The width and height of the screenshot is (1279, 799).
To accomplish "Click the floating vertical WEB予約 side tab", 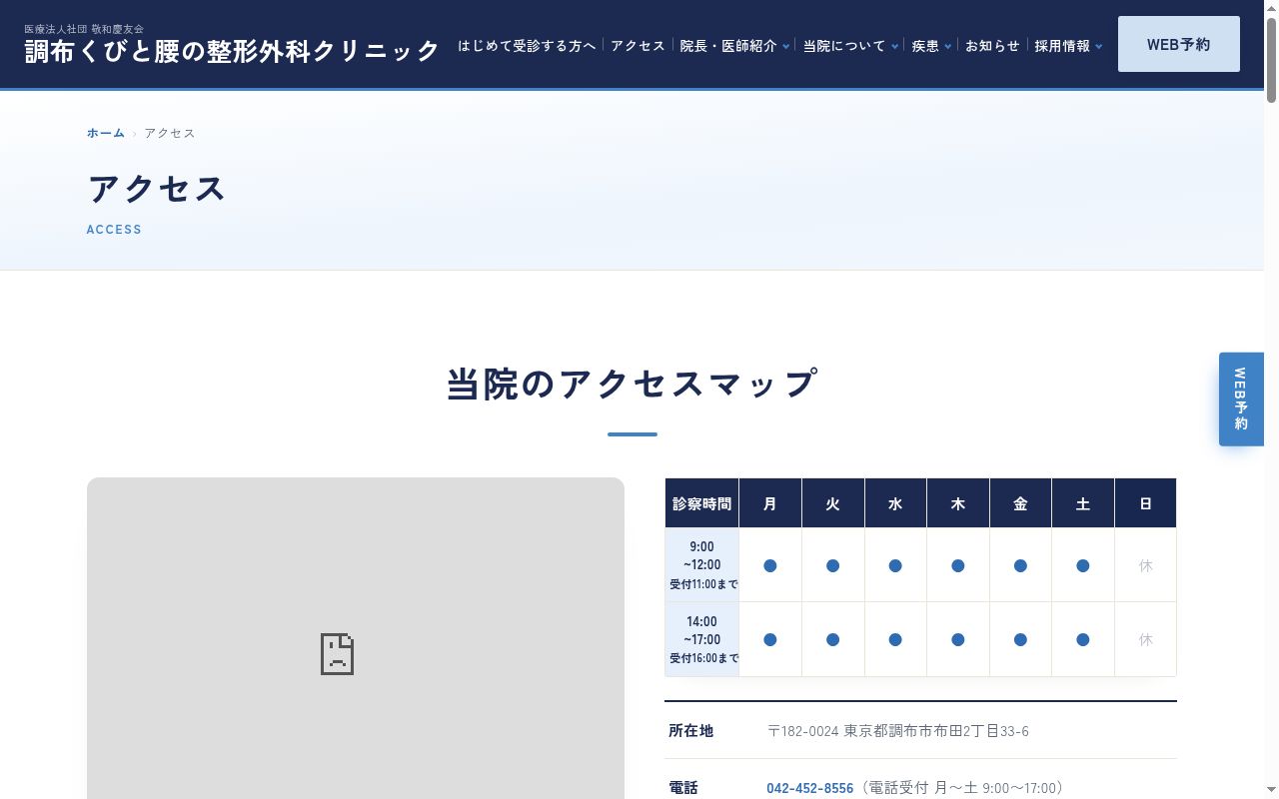I will tap(1241, 399).
